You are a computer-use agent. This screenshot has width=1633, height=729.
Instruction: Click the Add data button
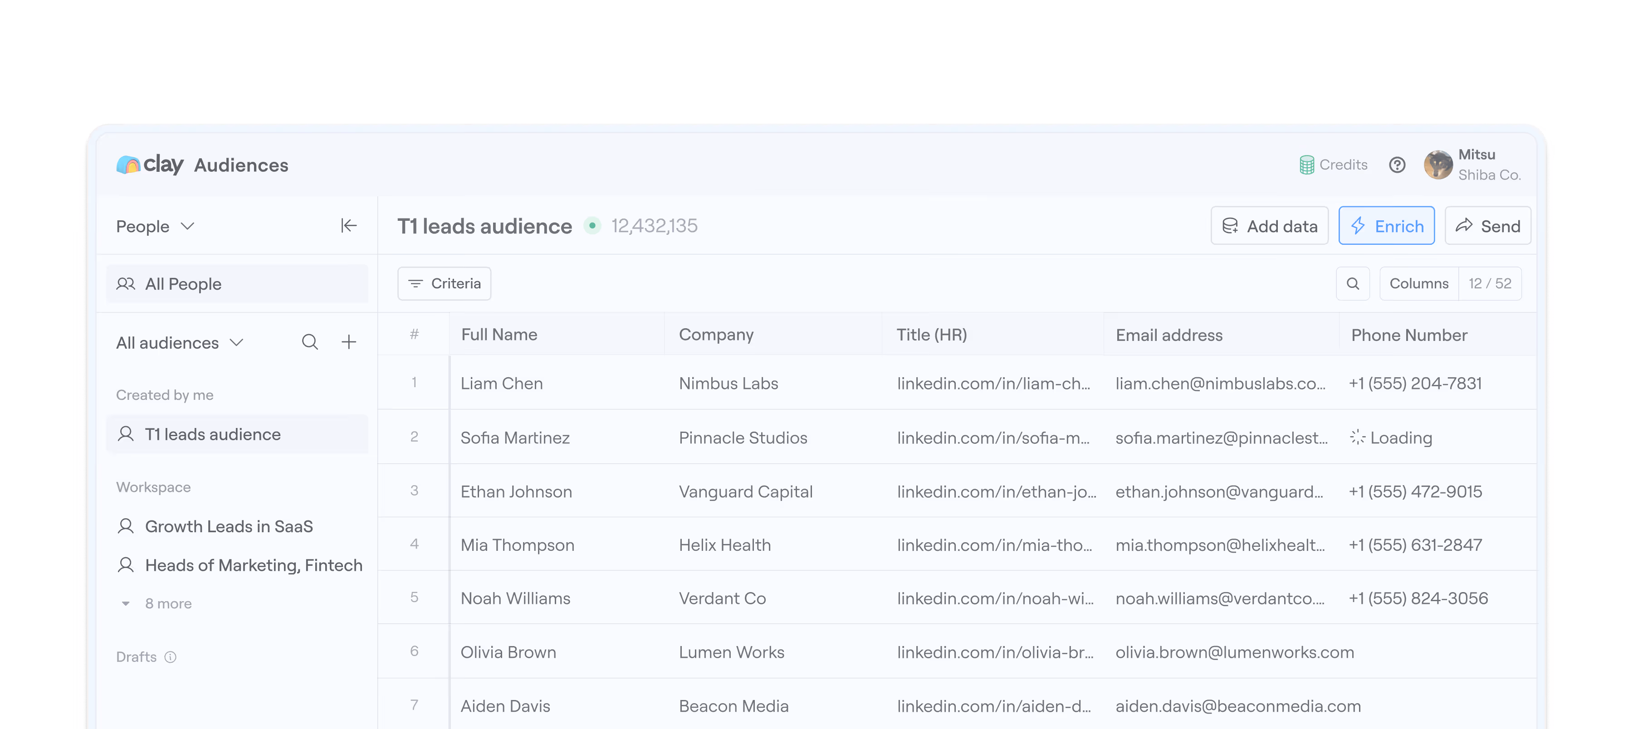coord(1269,225)
